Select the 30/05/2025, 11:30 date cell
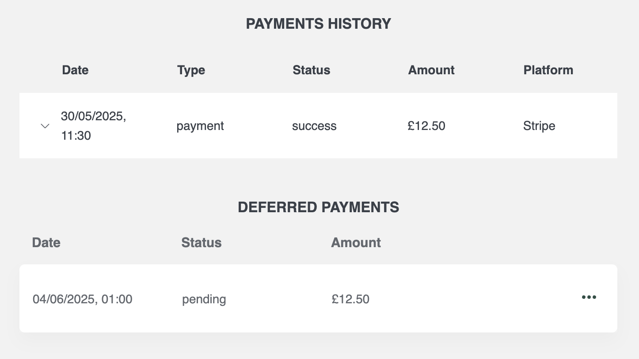Screen dimensions: 639x359 (94, 126)
